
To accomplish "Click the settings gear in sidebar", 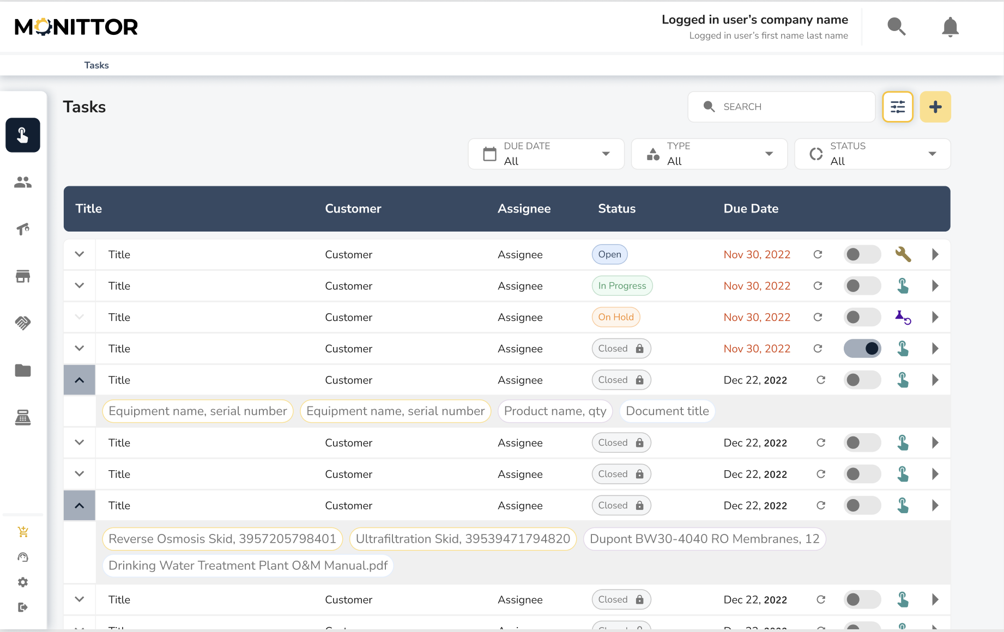I will (23, 582).
